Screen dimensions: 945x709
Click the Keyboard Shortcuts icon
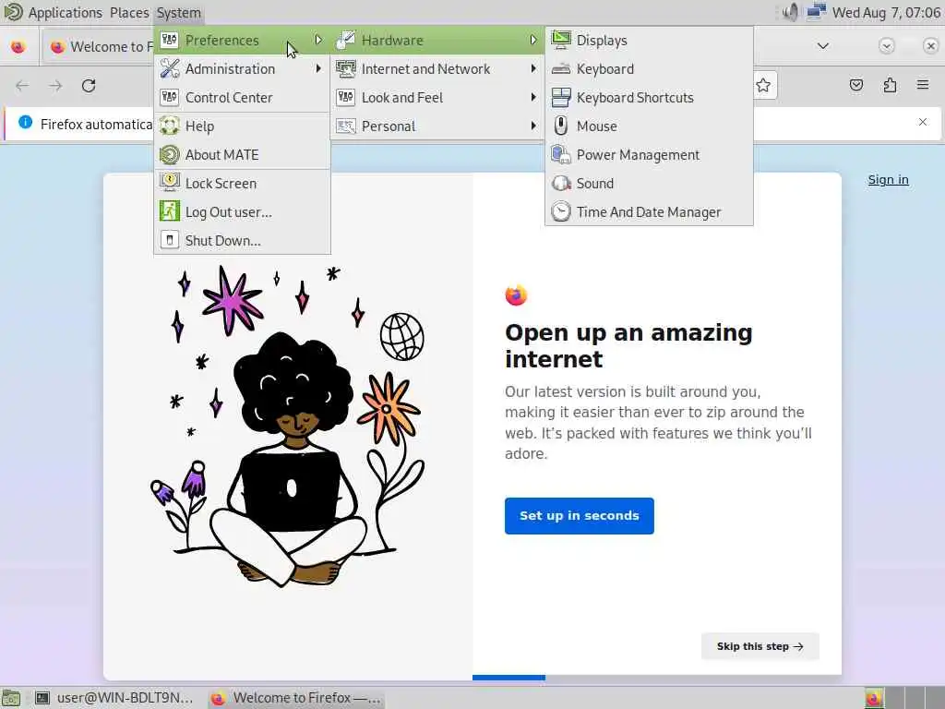[561, 97]
